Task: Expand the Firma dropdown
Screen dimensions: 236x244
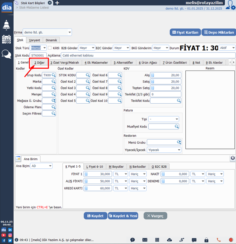Action: [x=69, y=32]
